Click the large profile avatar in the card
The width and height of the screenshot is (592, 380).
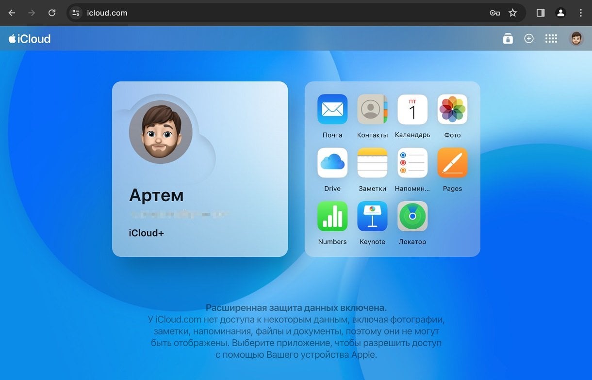pyautogui.click(x=161, y=132)
